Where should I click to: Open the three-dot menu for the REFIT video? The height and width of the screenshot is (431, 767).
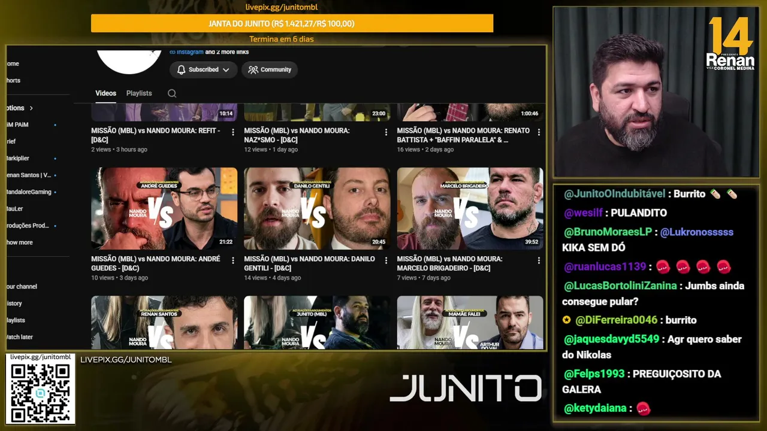click(x=233, y=132)
